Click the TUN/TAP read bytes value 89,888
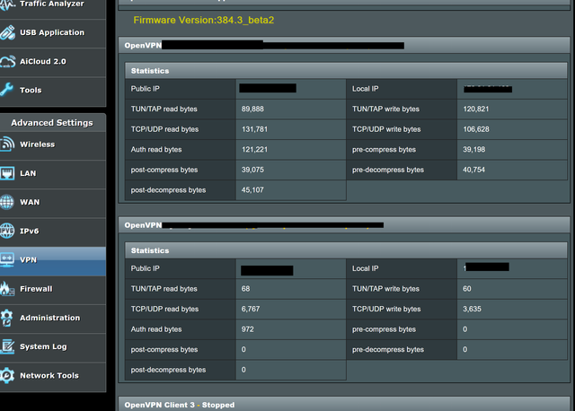The height and width of the screenshot is (411, 575). tap(252, 109)
